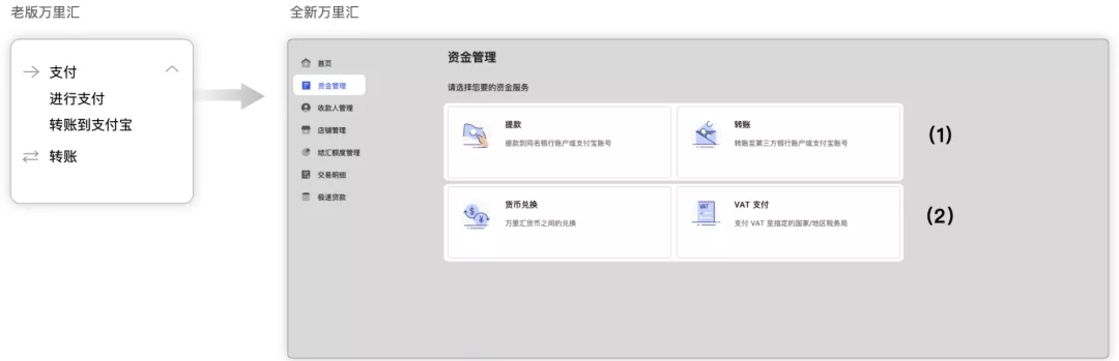Click description text '转账至第三方银行账户或支付宝账号'
Image resolution: width=1119 pixels, height=361 pixels.
coord(791,143)
